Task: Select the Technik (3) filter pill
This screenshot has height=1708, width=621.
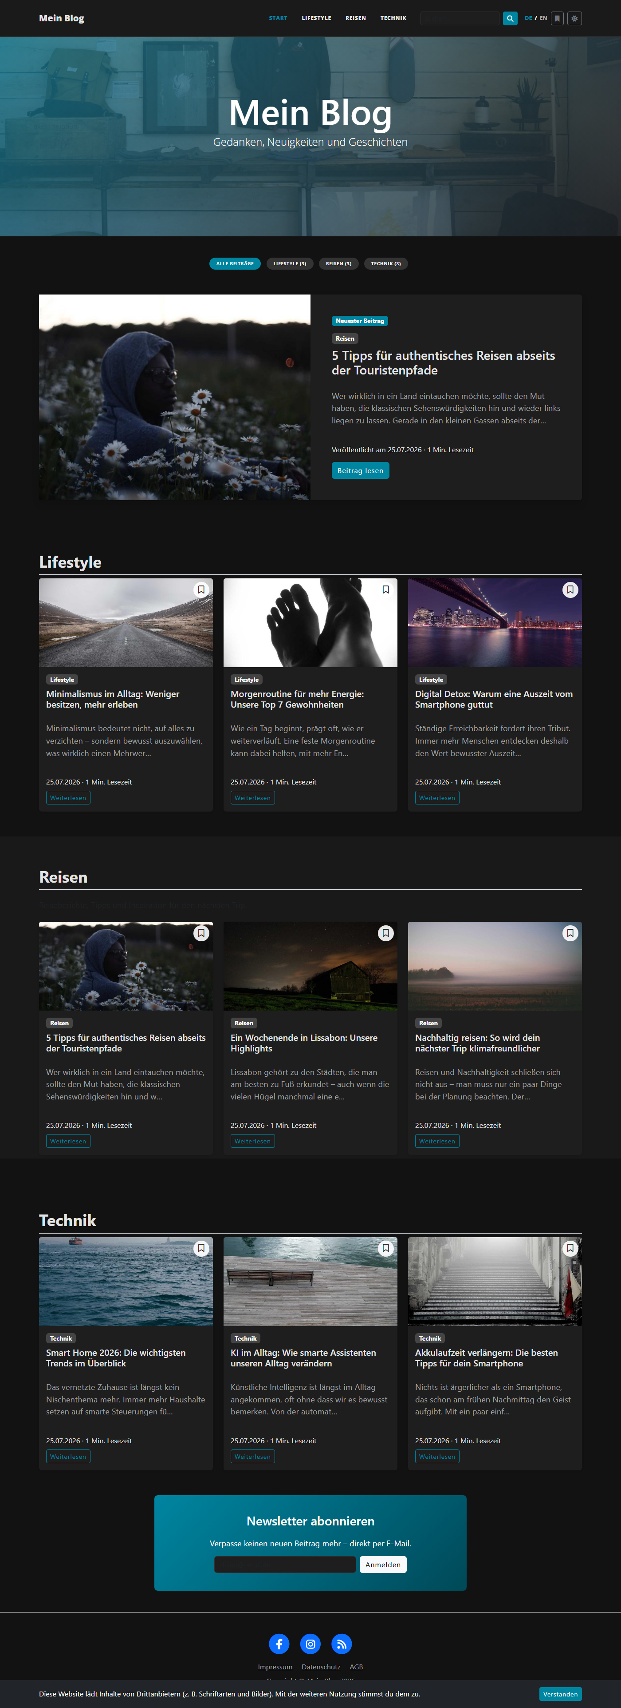Action: (386, 264)
